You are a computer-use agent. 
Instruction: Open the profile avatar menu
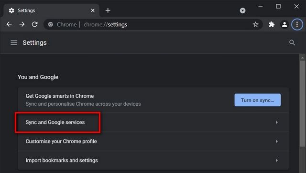(284, 24)
